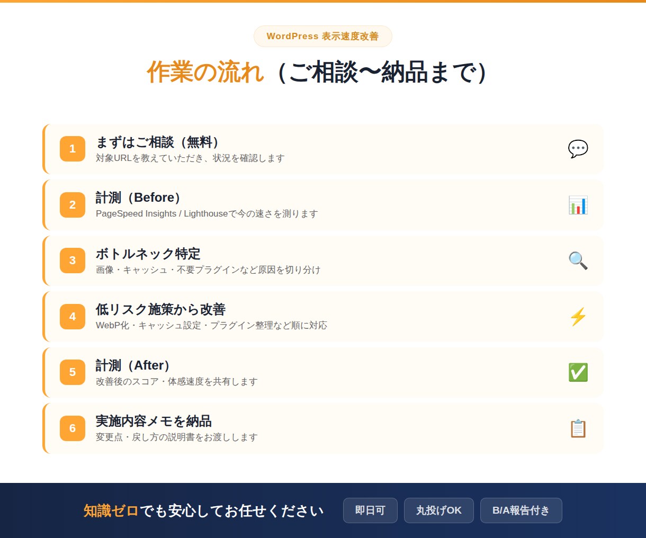Click the footer text でも安心してお任せください

(232, 511)
